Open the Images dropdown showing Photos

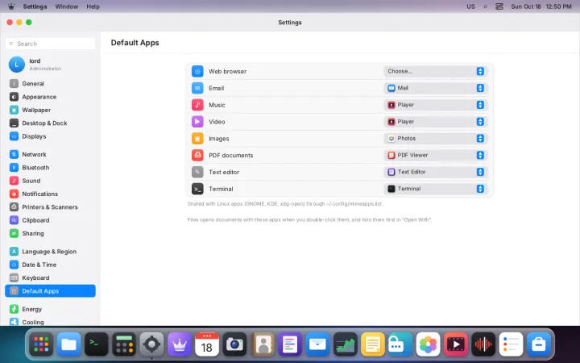click(x=435, y=139)
